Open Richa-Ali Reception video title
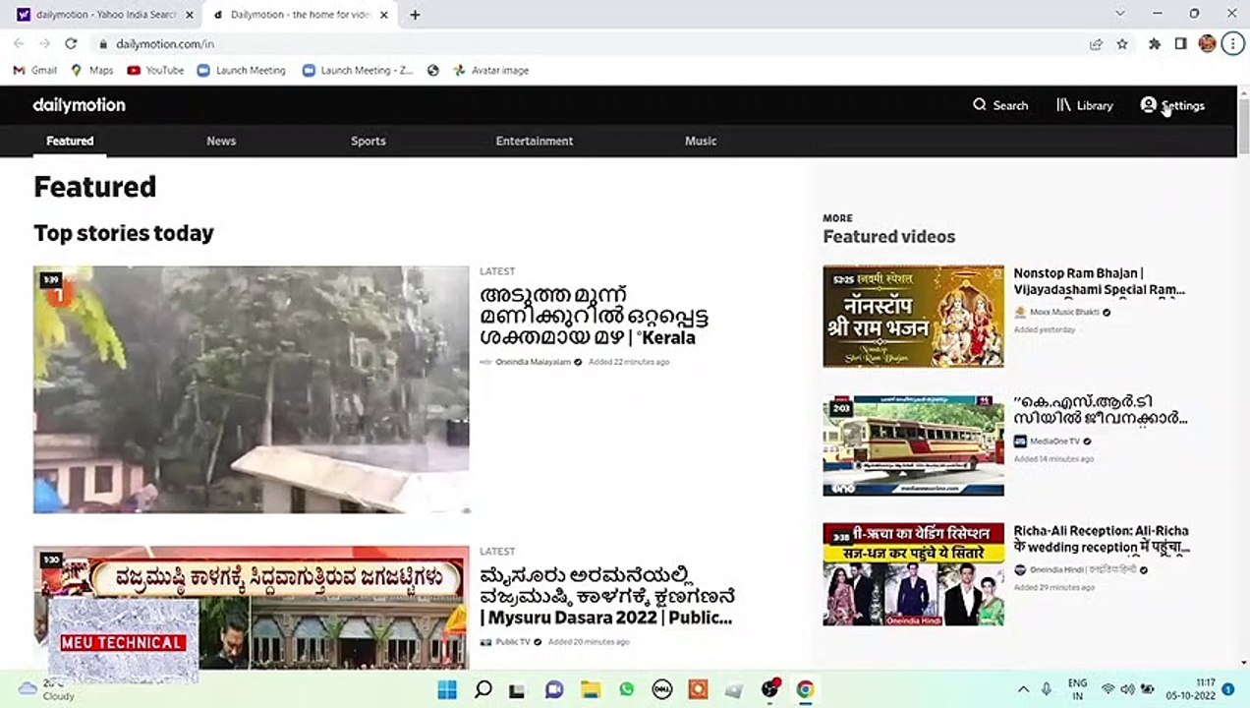 click(1102, 539)
